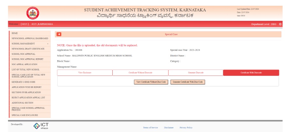
Task: Switch to Certificate Without Disecode tab
Action: [140, 73]
